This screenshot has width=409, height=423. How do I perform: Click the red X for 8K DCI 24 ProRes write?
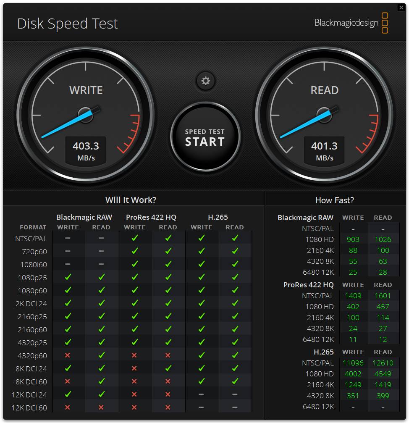[x=134, y=368]
